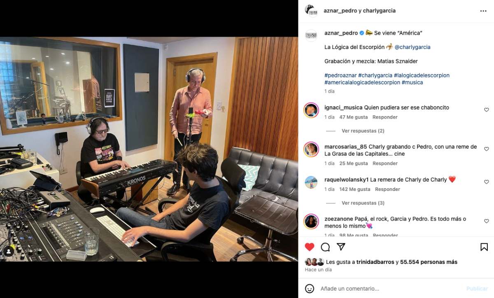Image resolution: width=494 pixels, height=298 pixels.
Task: Like ignaci_musica's comment
Action: (486, 110)
